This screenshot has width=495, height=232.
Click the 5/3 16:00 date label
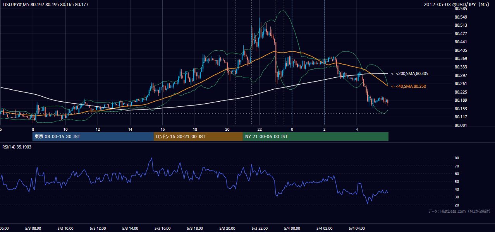(x=162, y=228)
